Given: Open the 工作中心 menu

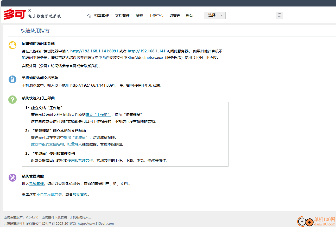Looking at the screenshot, I should click(156, 16).
